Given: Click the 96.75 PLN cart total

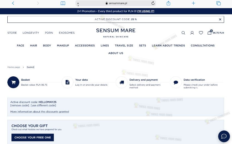Looking at the screenshot, I should click(218, 33).
